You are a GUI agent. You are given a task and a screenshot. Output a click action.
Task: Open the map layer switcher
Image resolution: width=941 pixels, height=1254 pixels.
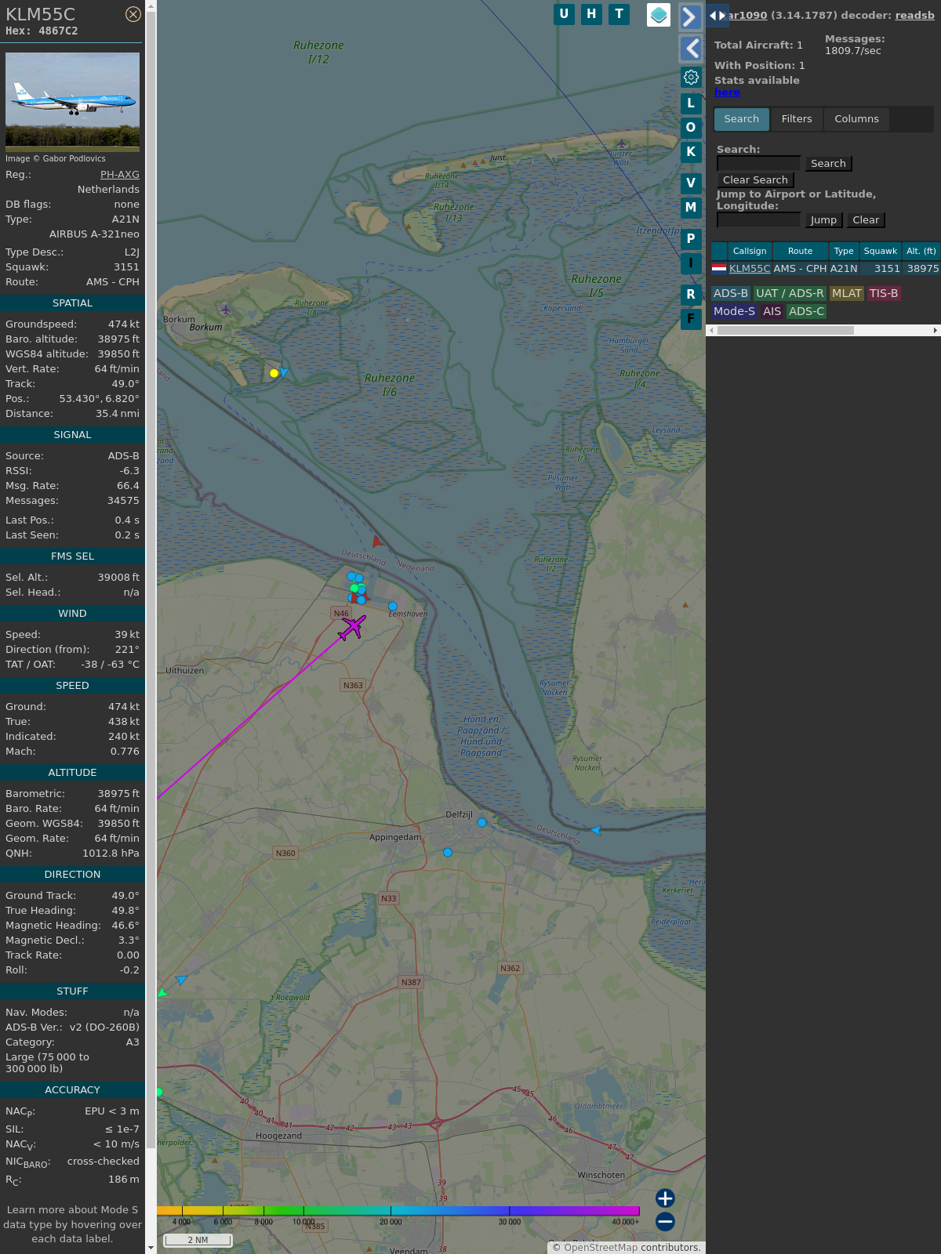click(659, 15)
